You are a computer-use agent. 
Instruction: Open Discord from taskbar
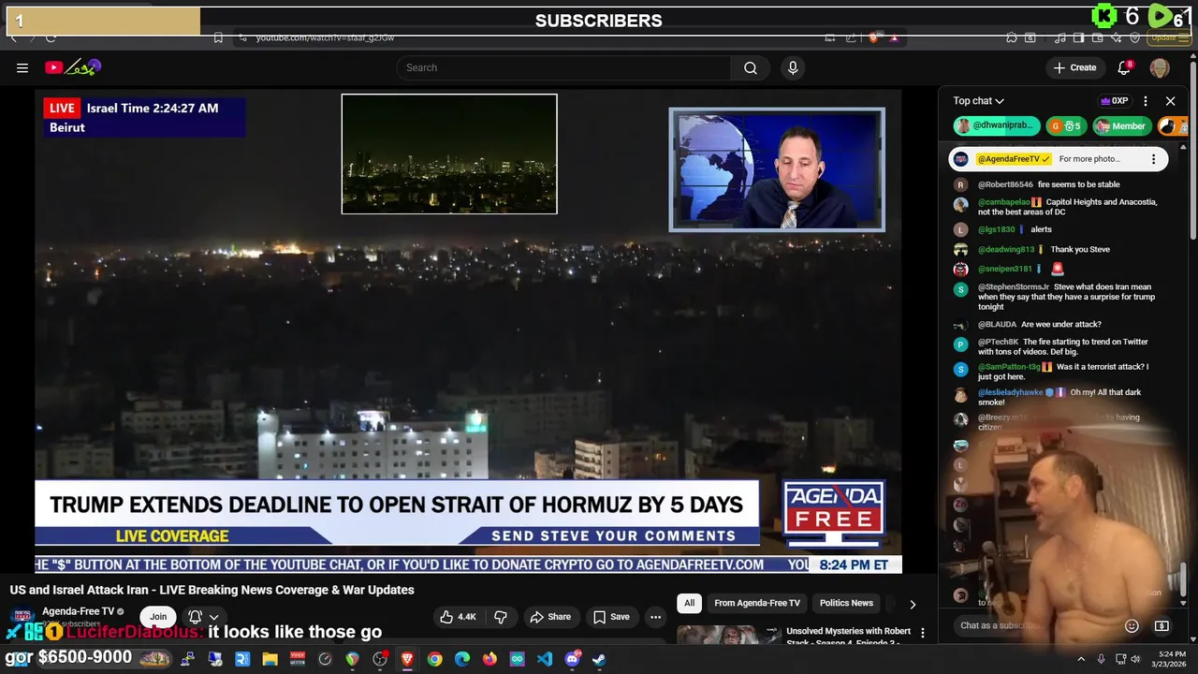click(572, 659)
